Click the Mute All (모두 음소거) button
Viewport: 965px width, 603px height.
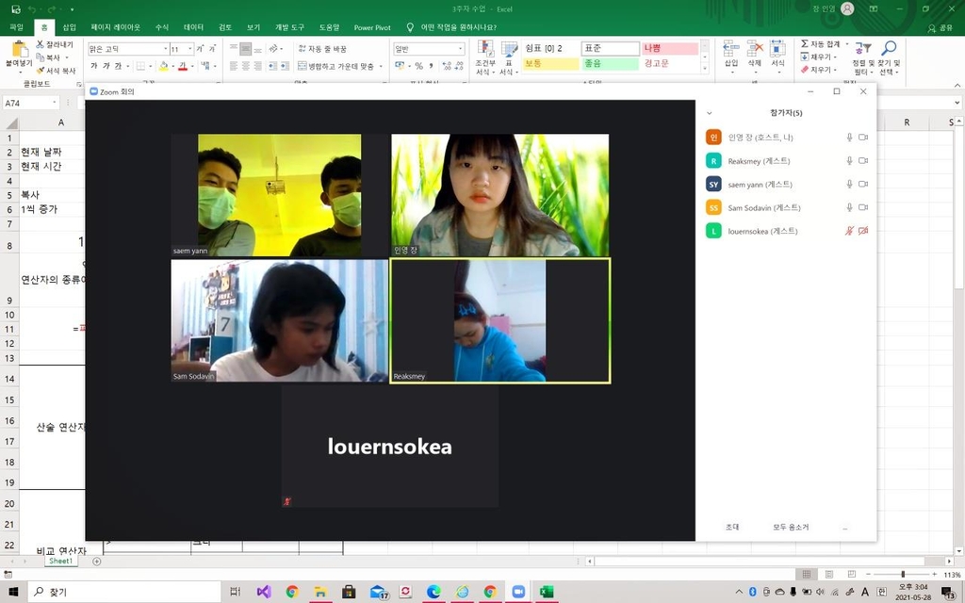791,527
